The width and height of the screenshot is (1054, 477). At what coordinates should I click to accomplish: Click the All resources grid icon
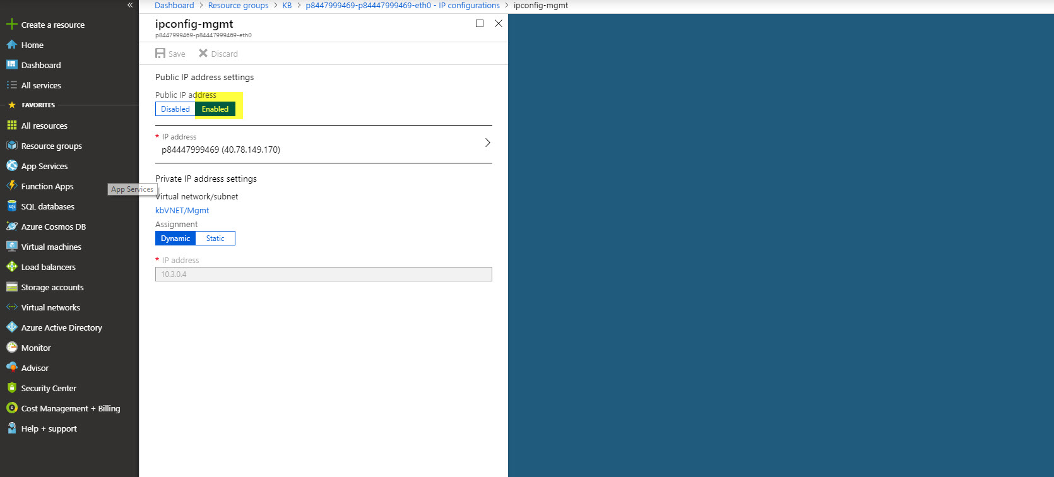[x=11, y=126]
